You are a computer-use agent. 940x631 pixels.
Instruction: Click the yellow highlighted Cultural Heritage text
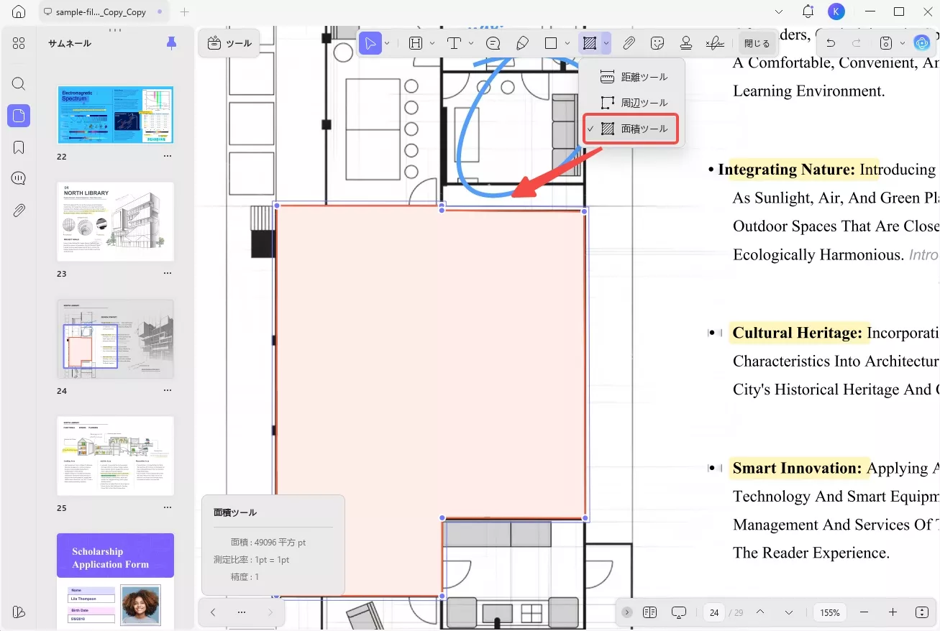coord(798,333)
